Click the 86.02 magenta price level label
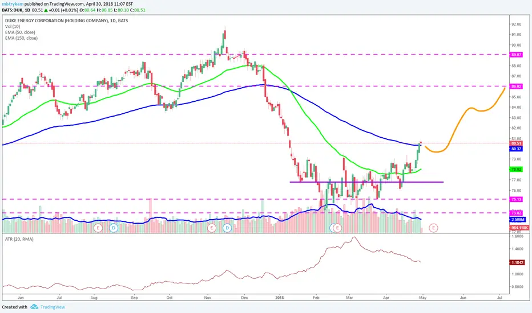The image size is (532, 313). click(x=517, y=87)
